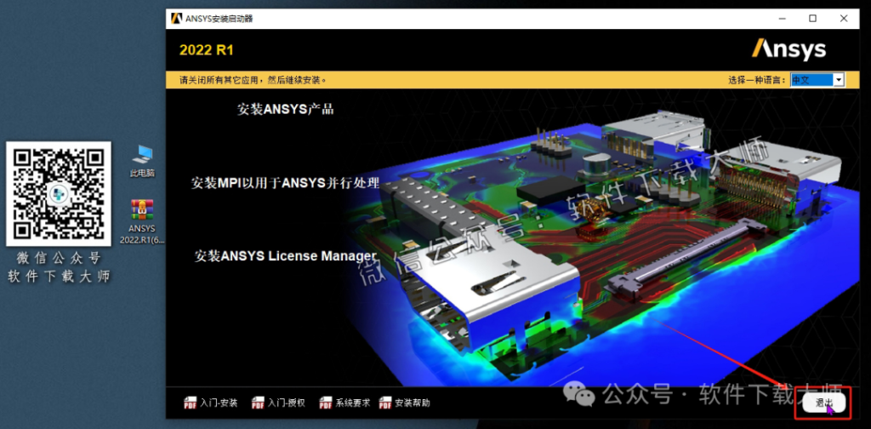The width and height of the screenshot is (871, 429).
Task: Click the 请关闭所有其它应用 notice text
Action: click(253, 80)
